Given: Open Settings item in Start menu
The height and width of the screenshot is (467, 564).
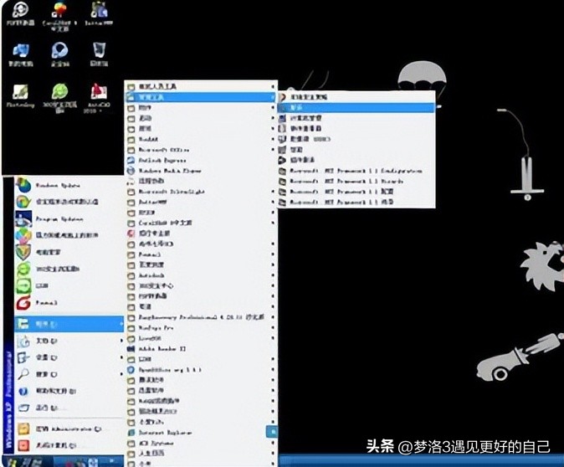Looking at the screenshot, I should click(69, 357).
